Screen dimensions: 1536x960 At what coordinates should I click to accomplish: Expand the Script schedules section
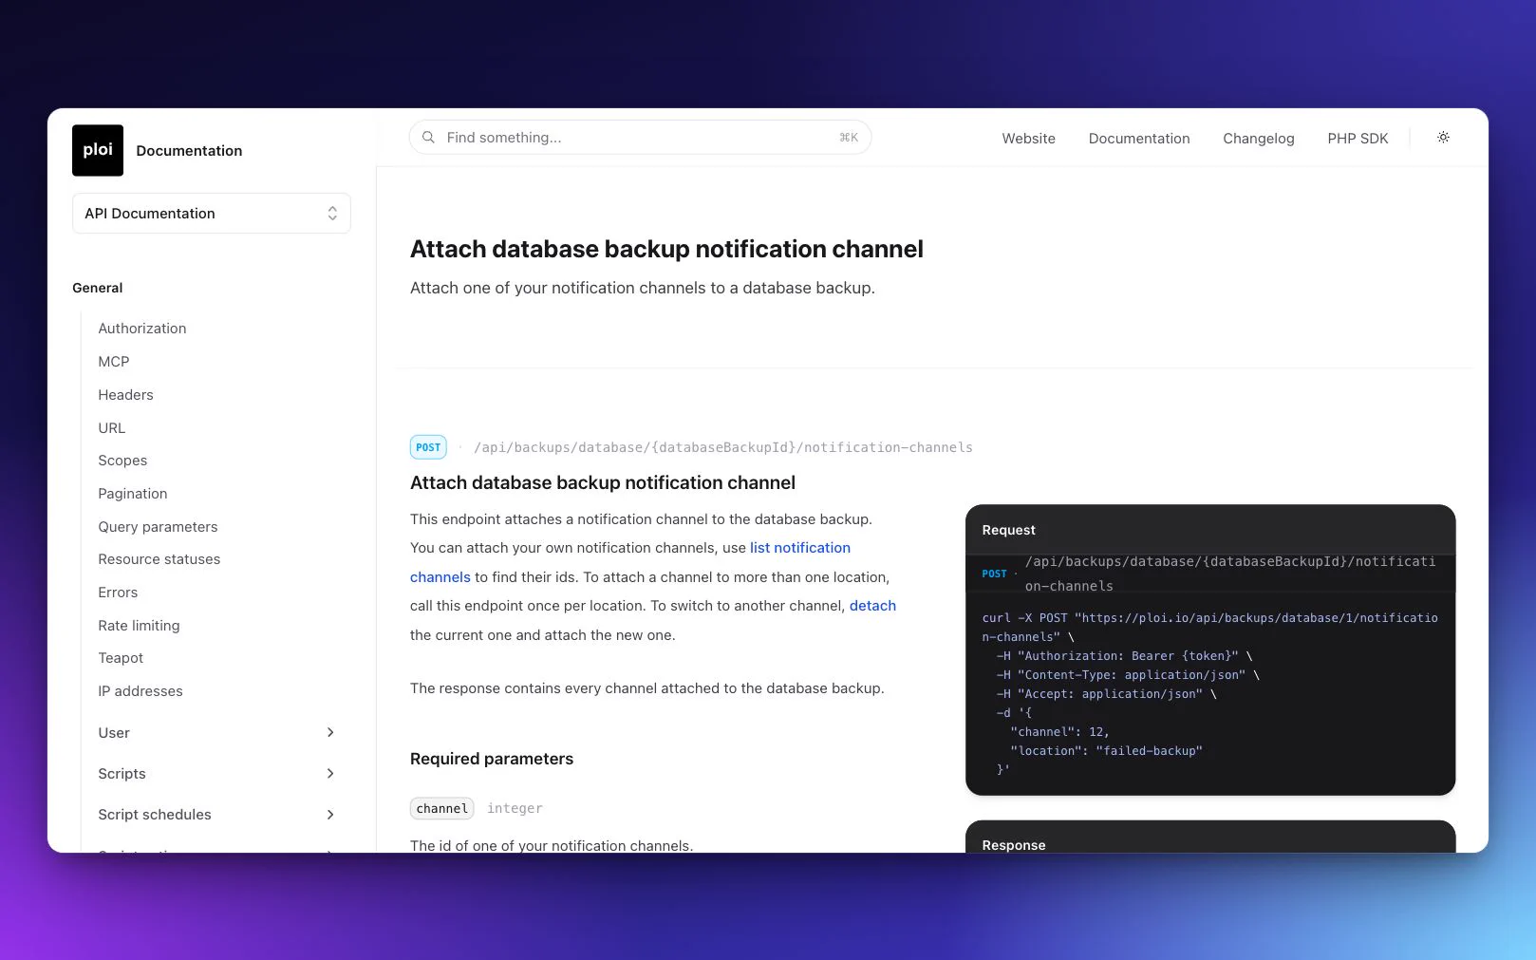coord(217,815)
